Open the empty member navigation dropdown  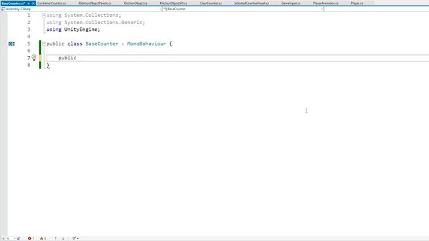[377, 9]
